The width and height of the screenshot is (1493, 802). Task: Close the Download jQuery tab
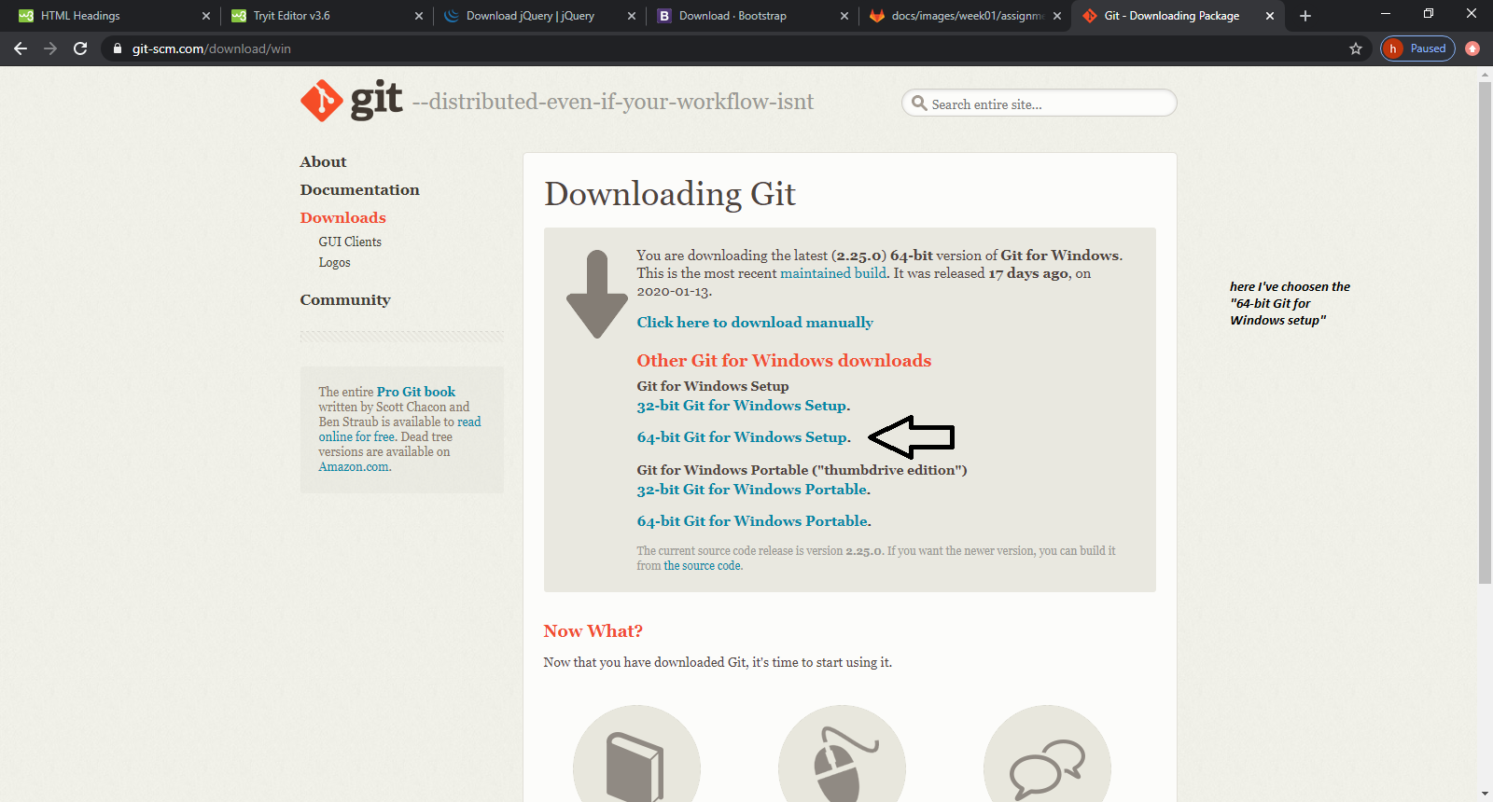[632, 16]
